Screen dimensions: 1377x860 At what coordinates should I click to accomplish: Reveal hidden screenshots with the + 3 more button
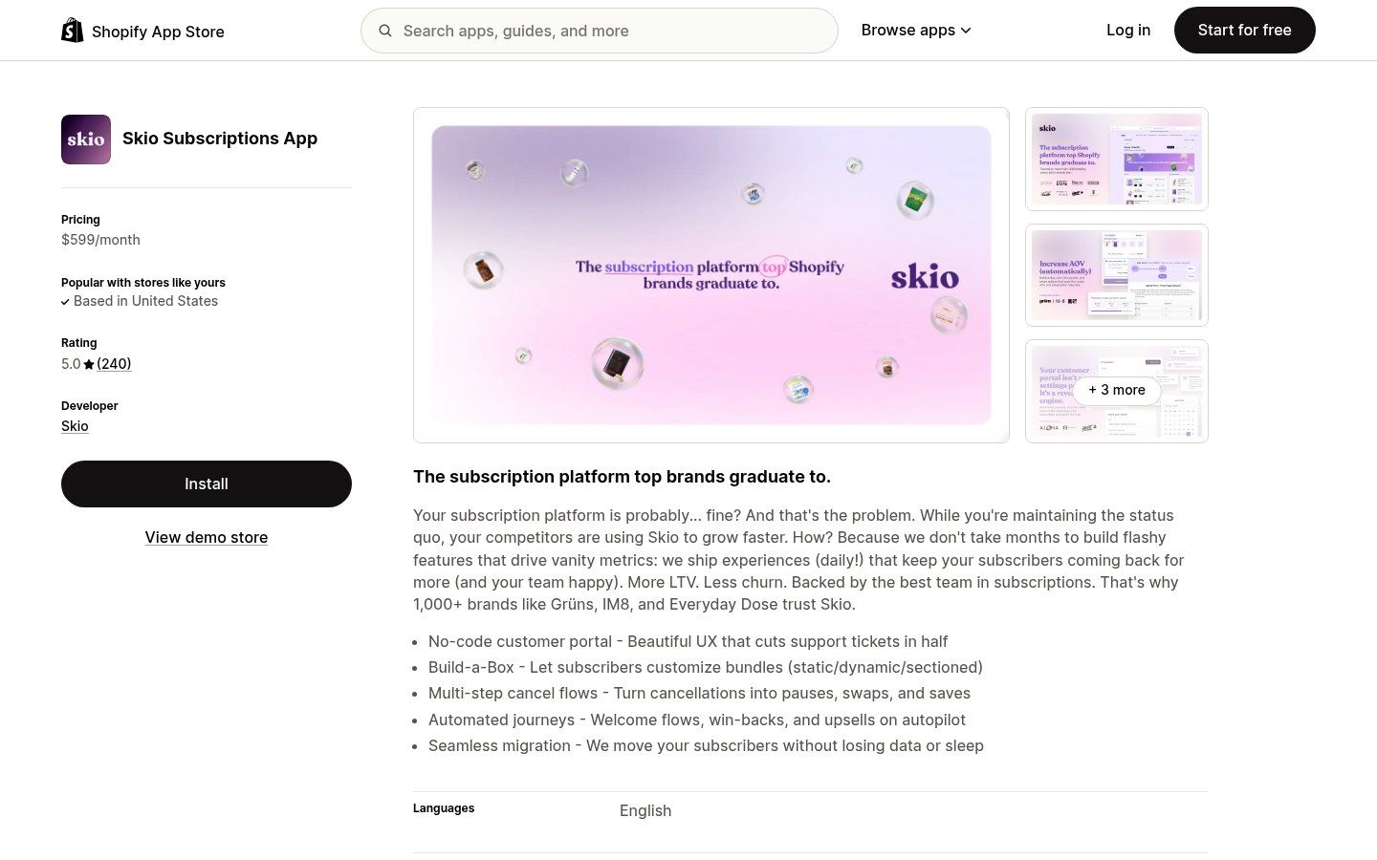(1116, 390)
